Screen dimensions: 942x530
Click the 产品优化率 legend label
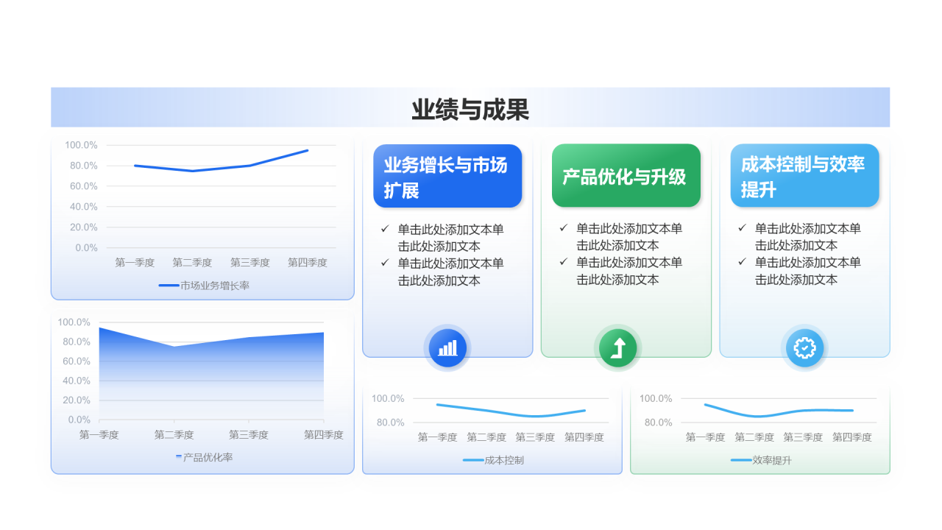pyautogui.click(x=208, y=457)
